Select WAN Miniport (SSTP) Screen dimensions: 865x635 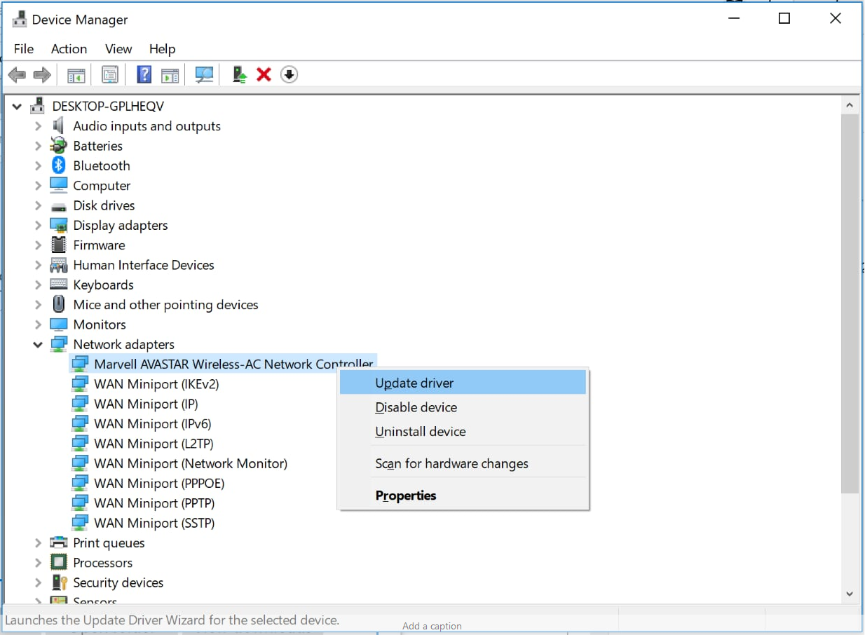154,523
